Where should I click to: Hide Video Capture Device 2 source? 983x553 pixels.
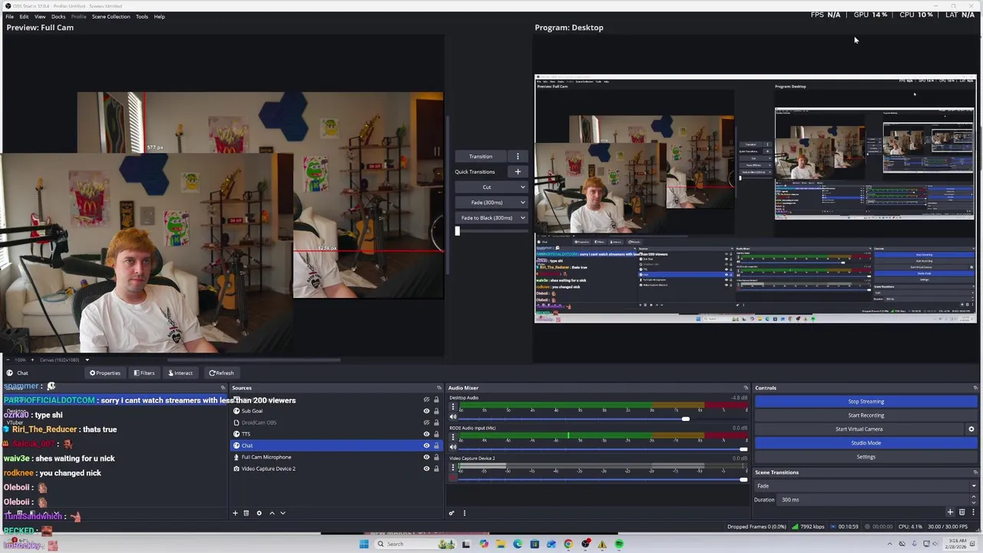[426, 469]
